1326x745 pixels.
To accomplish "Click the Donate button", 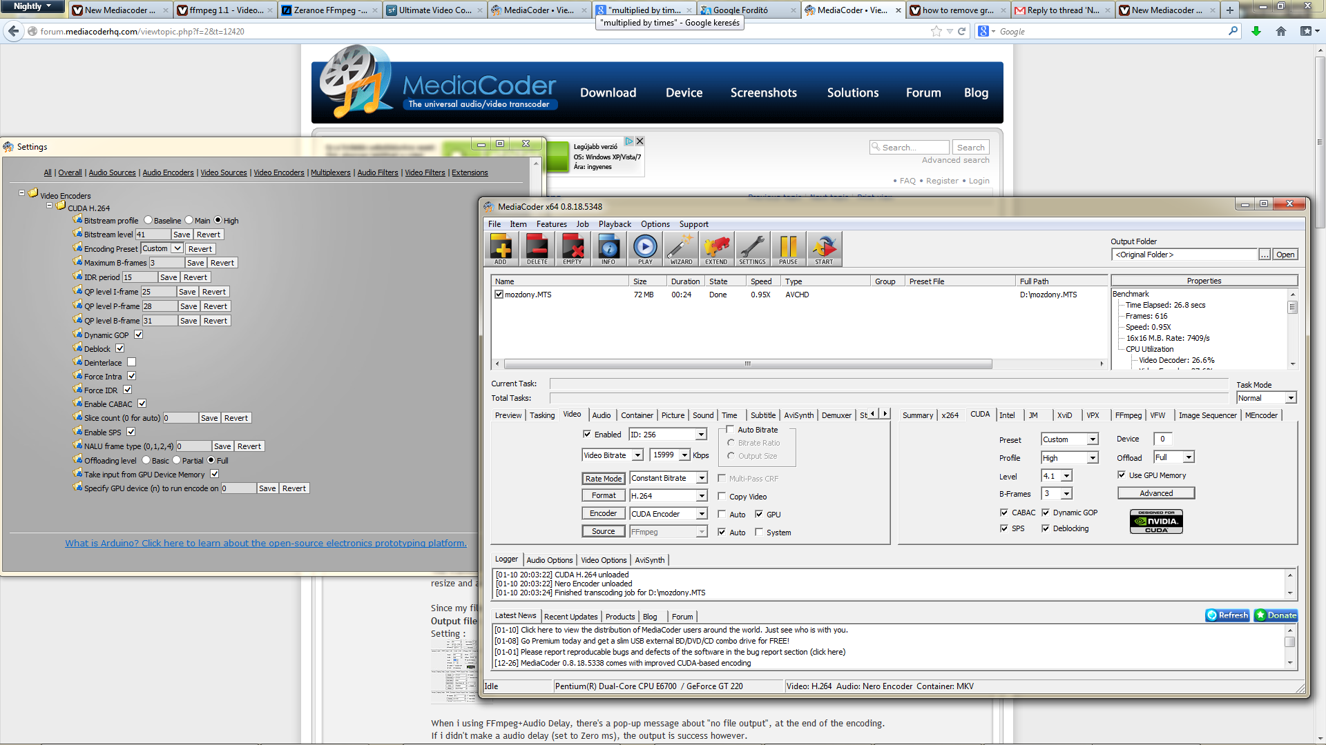I will point(1276,615).
